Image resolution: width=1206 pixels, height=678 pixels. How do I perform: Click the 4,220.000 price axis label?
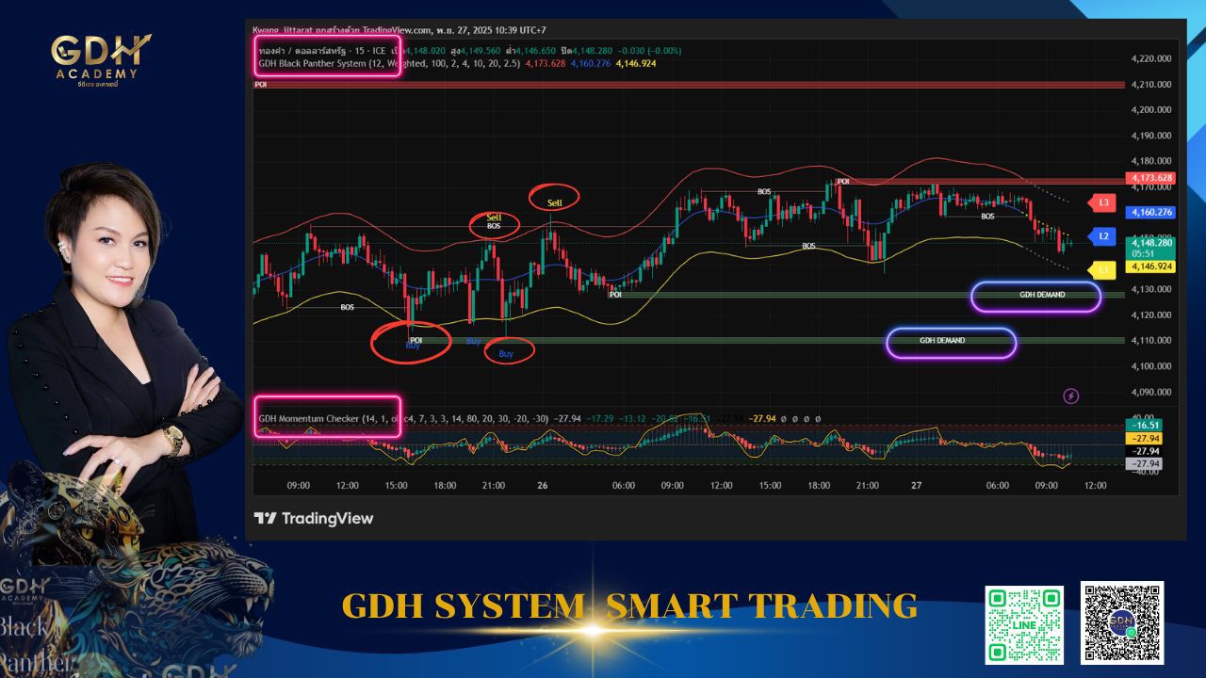1150,58
